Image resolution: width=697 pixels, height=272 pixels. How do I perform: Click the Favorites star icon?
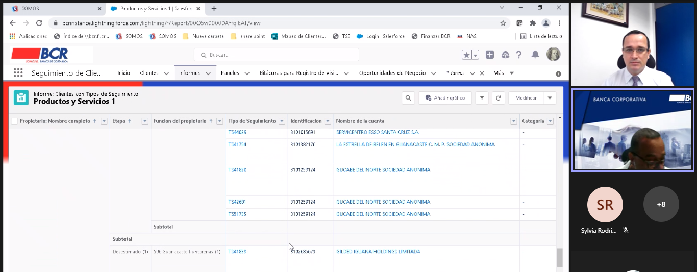[x=466, y=55]
